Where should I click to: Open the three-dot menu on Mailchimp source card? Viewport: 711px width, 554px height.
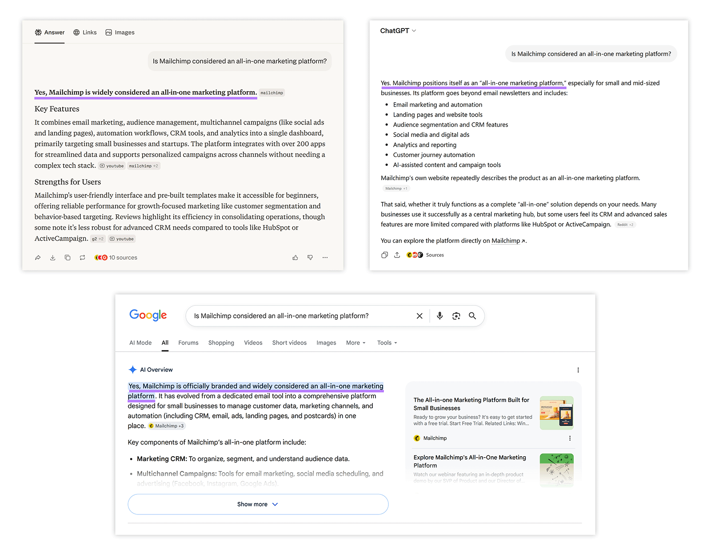pyautogui.click(x=570, y=438)
